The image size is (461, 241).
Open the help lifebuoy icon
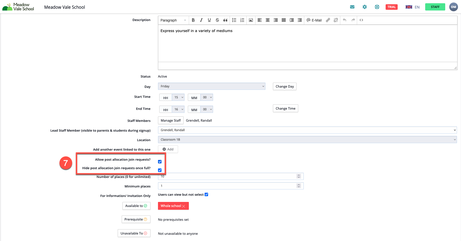tap(377, 7)
